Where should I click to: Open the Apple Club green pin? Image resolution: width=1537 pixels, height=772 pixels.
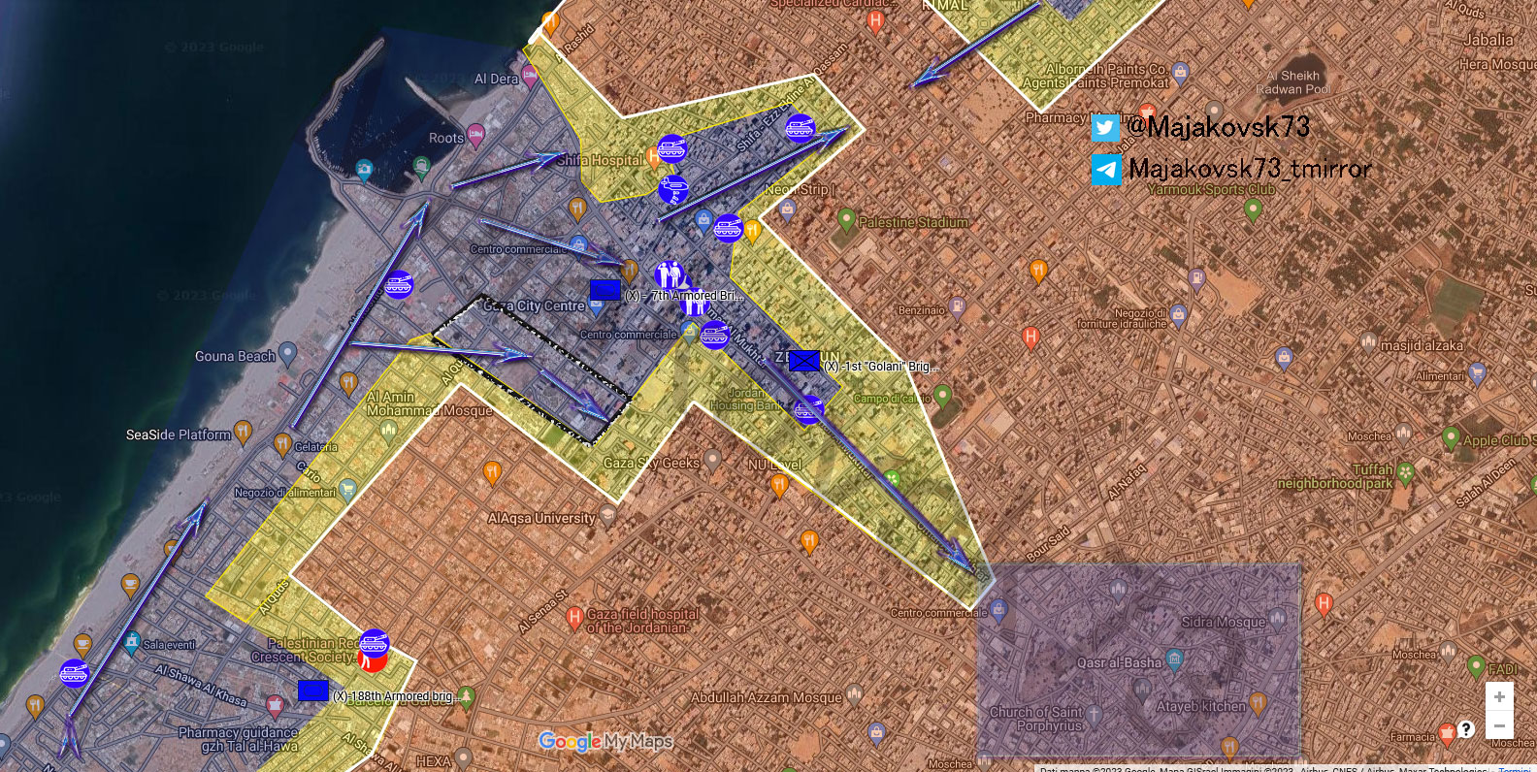pyautogui.click(x=1452, y=438)
